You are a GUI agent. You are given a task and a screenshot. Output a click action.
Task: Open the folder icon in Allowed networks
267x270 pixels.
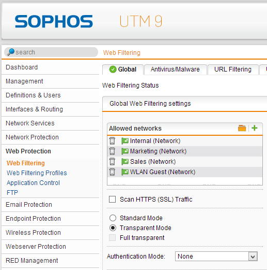click(242, 128)
